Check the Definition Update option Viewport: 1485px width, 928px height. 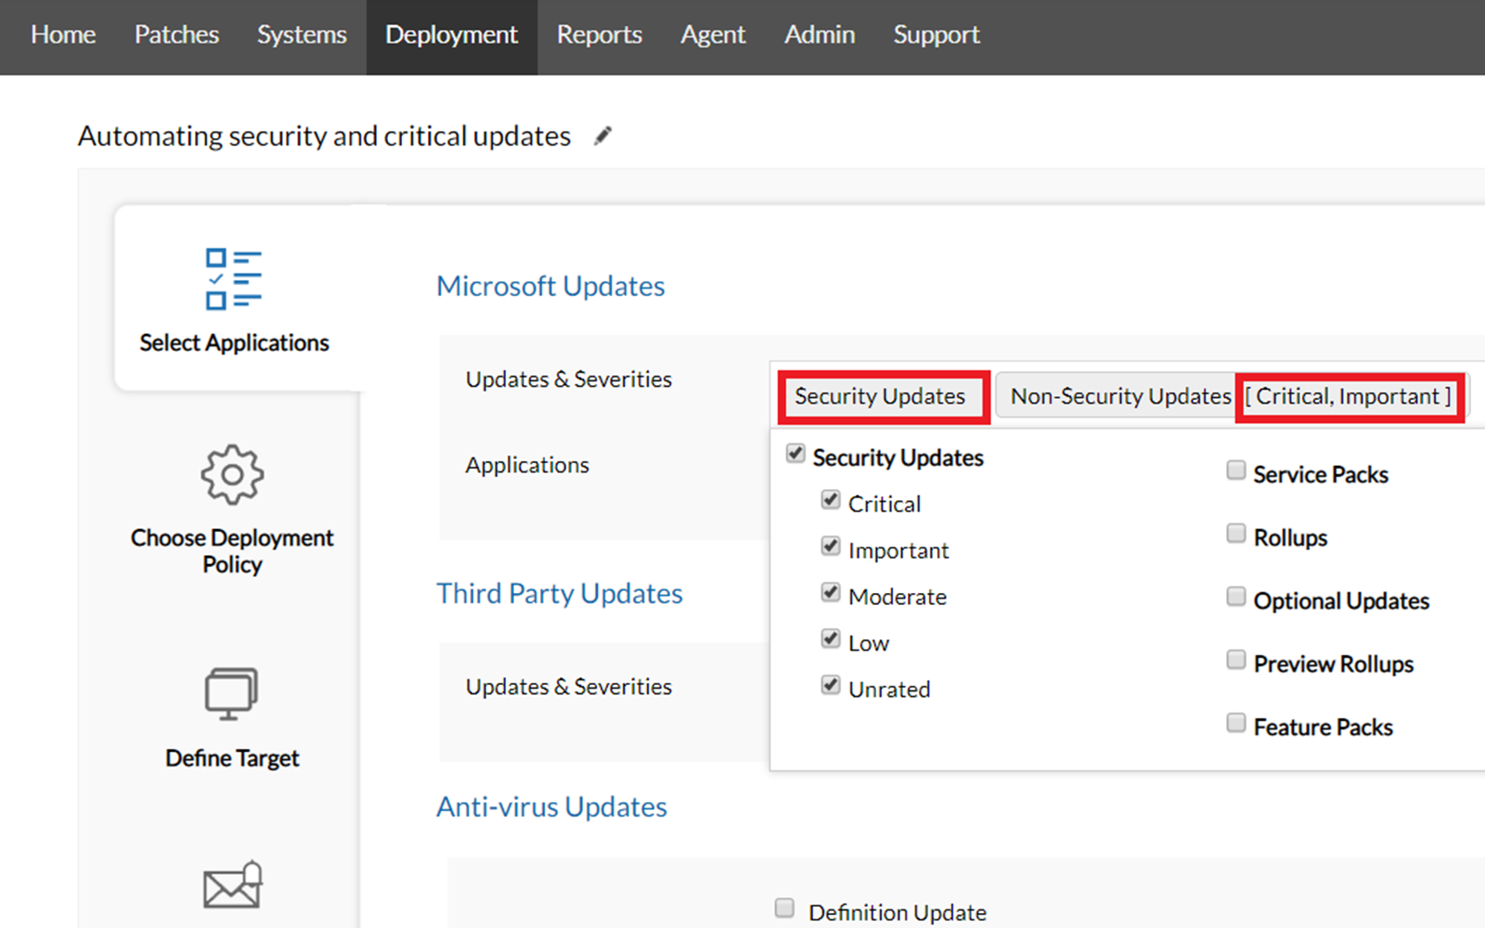pyautogui.click(x=784, y=908)
